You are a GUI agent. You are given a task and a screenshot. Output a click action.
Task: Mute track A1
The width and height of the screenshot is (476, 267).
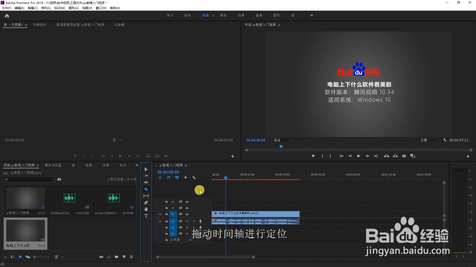[187, 221]
